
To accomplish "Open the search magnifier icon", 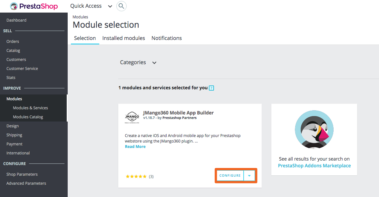I will pyautogui.click(x=121, y=6).
